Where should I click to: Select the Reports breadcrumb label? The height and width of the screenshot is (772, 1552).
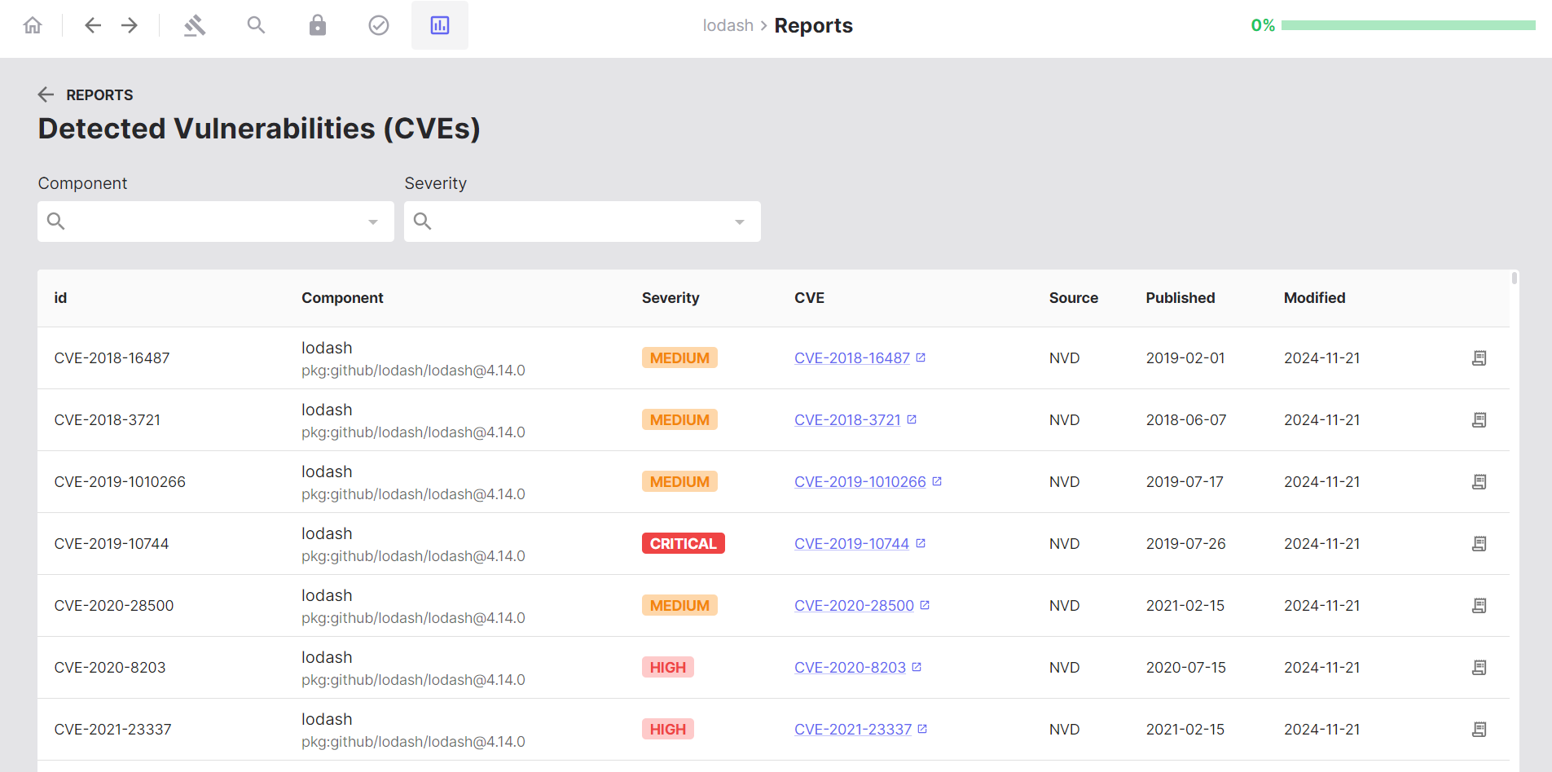click(x=813, y=25)
